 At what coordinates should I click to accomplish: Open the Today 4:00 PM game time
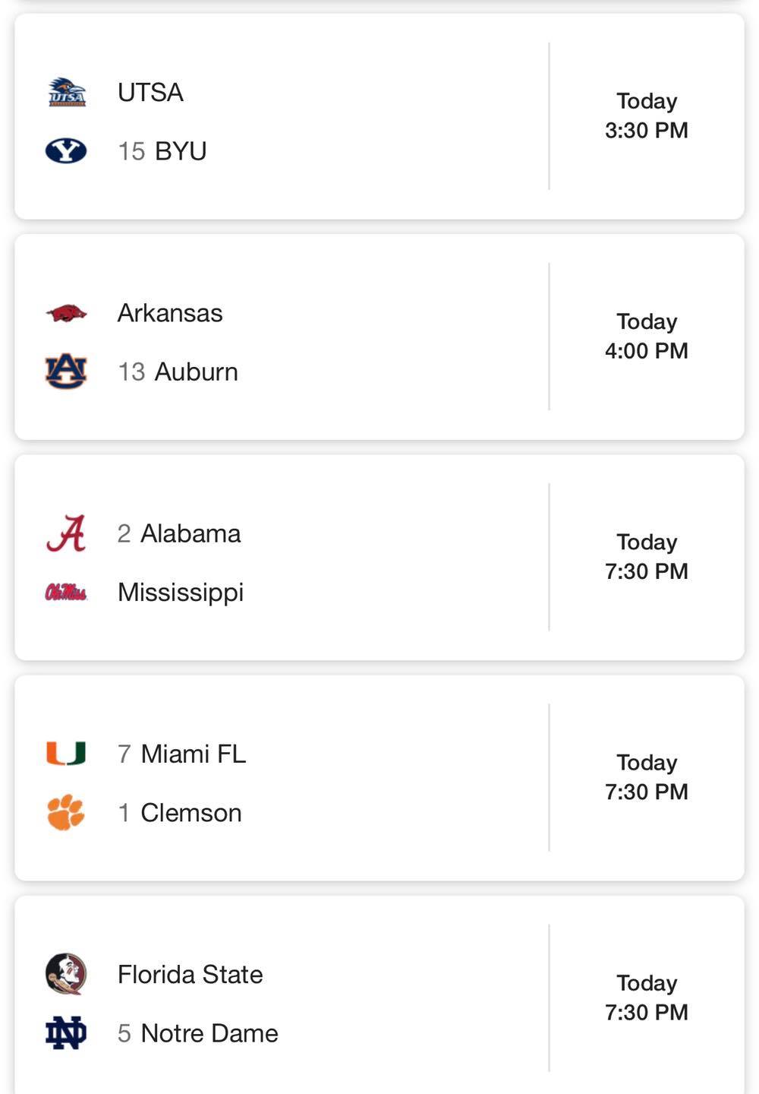[x=647, y=336]
